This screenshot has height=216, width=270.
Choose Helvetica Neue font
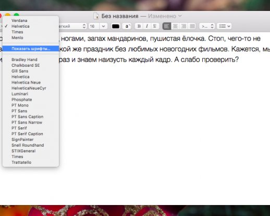coord(31,82)
